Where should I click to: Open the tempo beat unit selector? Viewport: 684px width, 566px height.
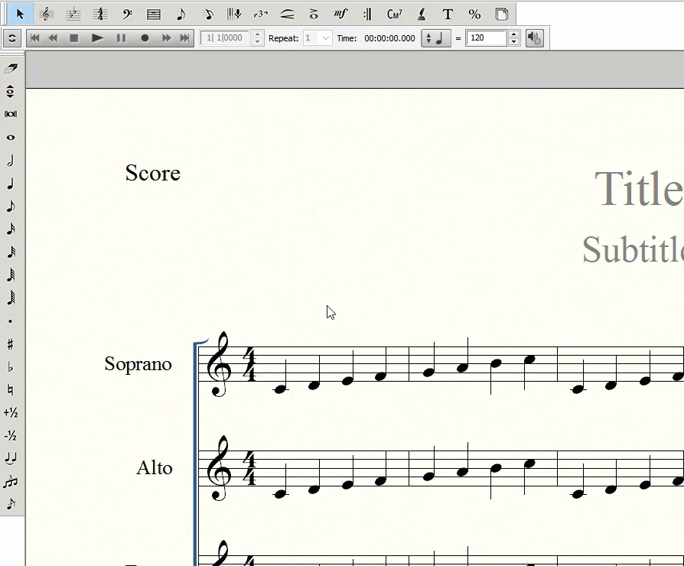(435, 37)
